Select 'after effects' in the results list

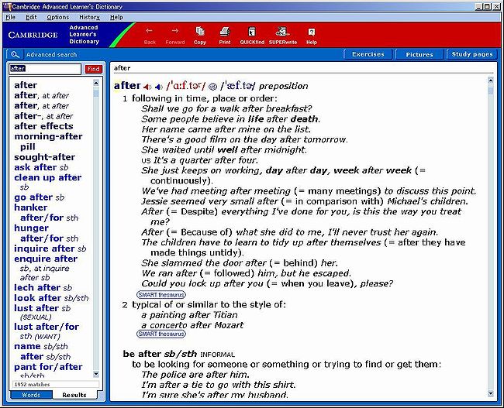click(x=43, y=126)
